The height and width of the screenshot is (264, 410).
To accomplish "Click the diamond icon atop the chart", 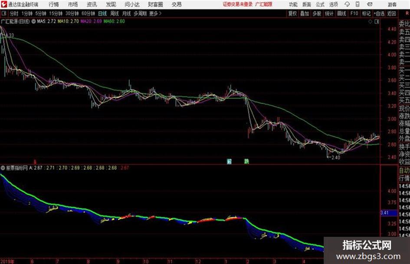I will [x=370, y=22].
